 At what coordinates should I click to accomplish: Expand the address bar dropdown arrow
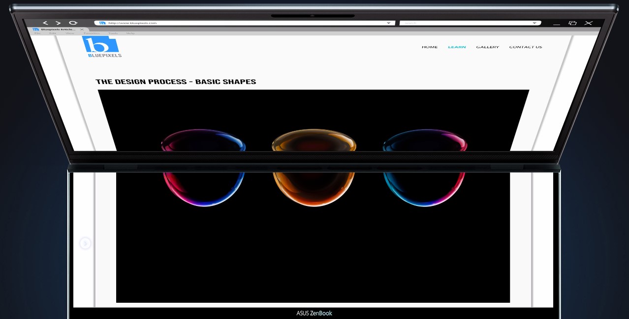pos(389,23)
